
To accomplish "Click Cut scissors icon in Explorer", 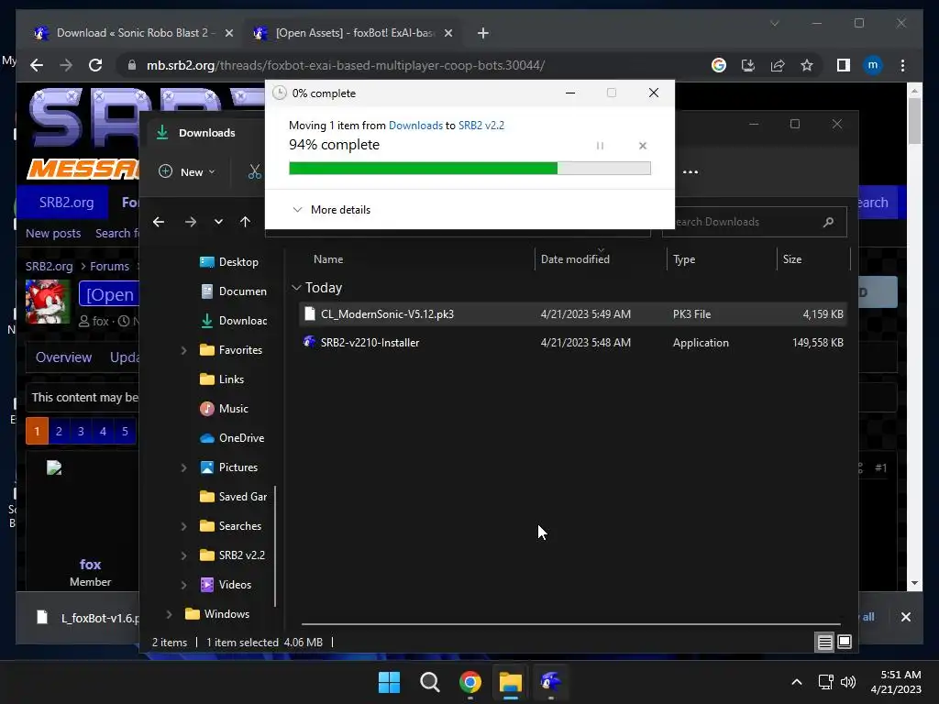I will [255, 171].
